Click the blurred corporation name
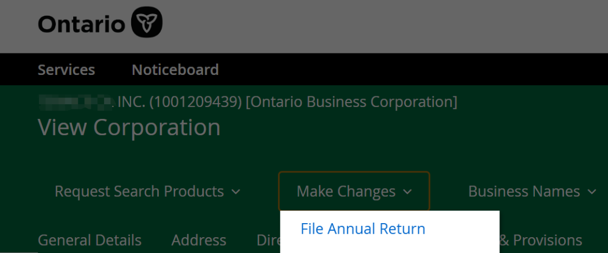 [75, 102]
